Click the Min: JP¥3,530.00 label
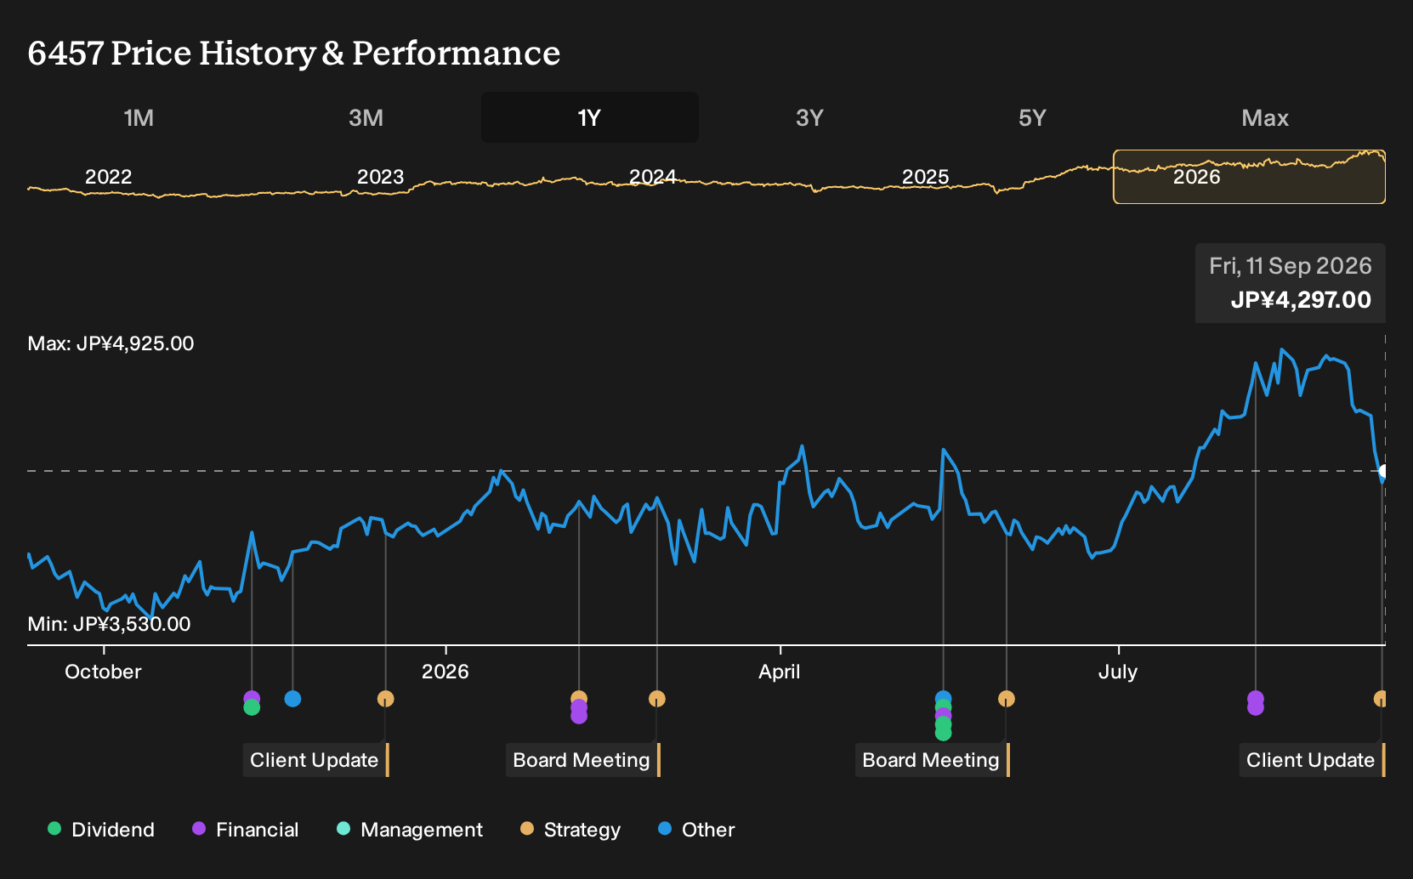 109,624
